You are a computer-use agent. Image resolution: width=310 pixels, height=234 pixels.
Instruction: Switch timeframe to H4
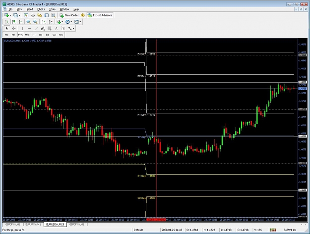pos(41,35)
